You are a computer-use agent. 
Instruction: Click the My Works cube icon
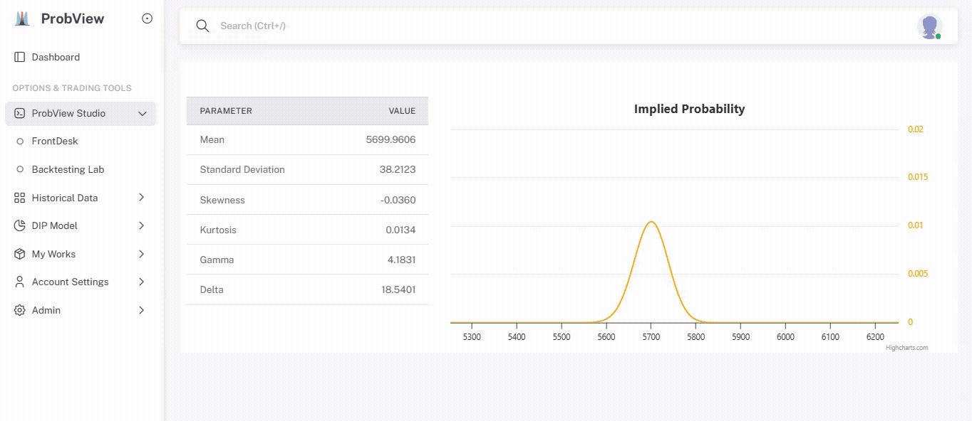click(x=19, y=254)
